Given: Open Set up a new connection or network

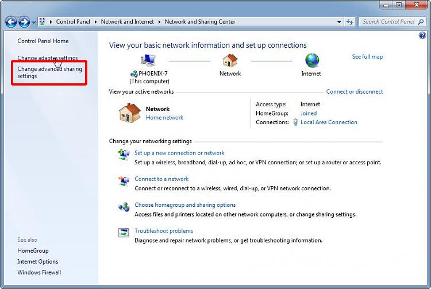Looking at the screenshot, I should click(179, 153).
